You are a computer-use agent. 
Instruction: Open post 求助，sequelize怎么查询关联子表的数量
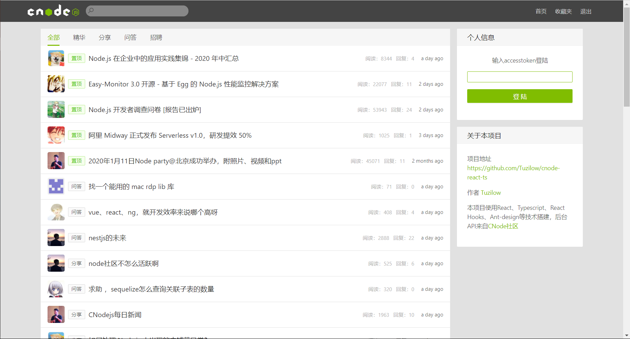(151, 289)
